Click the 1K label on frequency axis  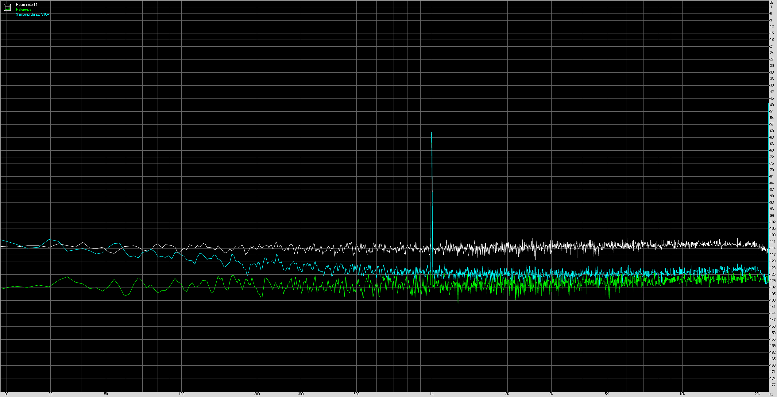click(431, 394)
